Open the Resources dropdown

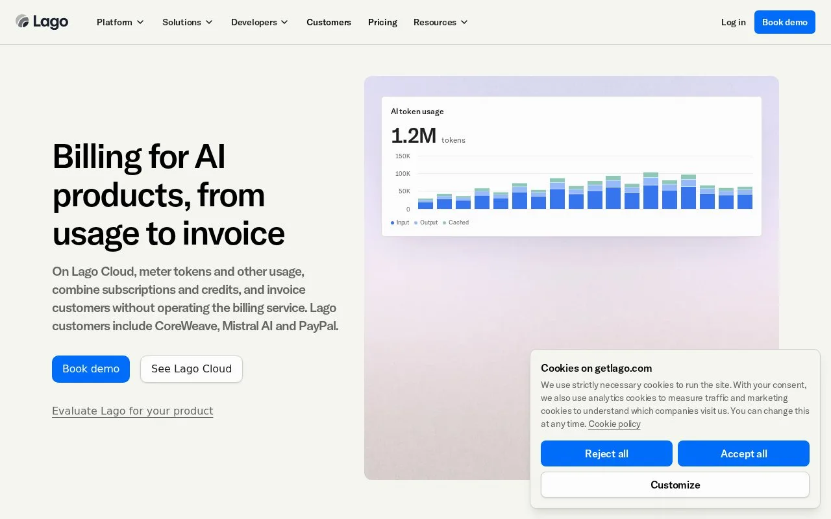click(441, 22)
